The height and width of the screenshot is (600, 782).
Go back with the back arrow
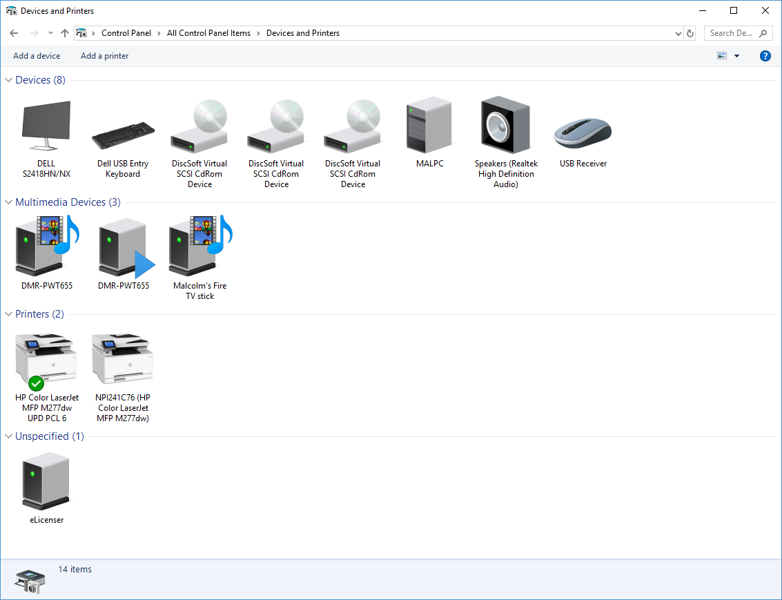coord(14,33)
